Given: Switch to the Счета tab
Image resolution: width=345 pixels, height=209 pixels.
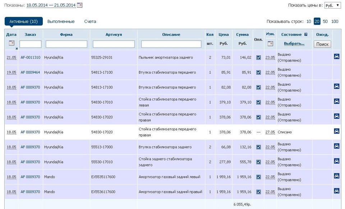Looking at the screenshot, I should coord(90,22).
